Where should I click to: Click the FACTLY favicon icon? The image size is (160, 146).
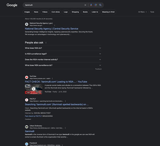pos(27,100)
